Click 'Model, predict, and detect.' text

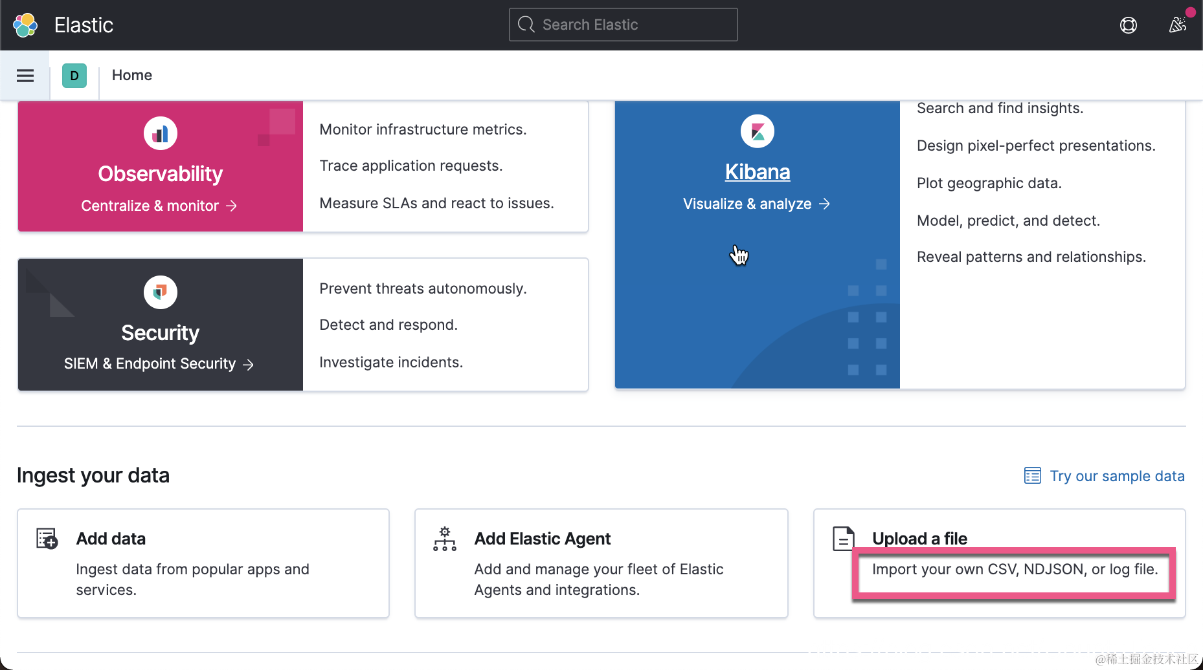1009,221
